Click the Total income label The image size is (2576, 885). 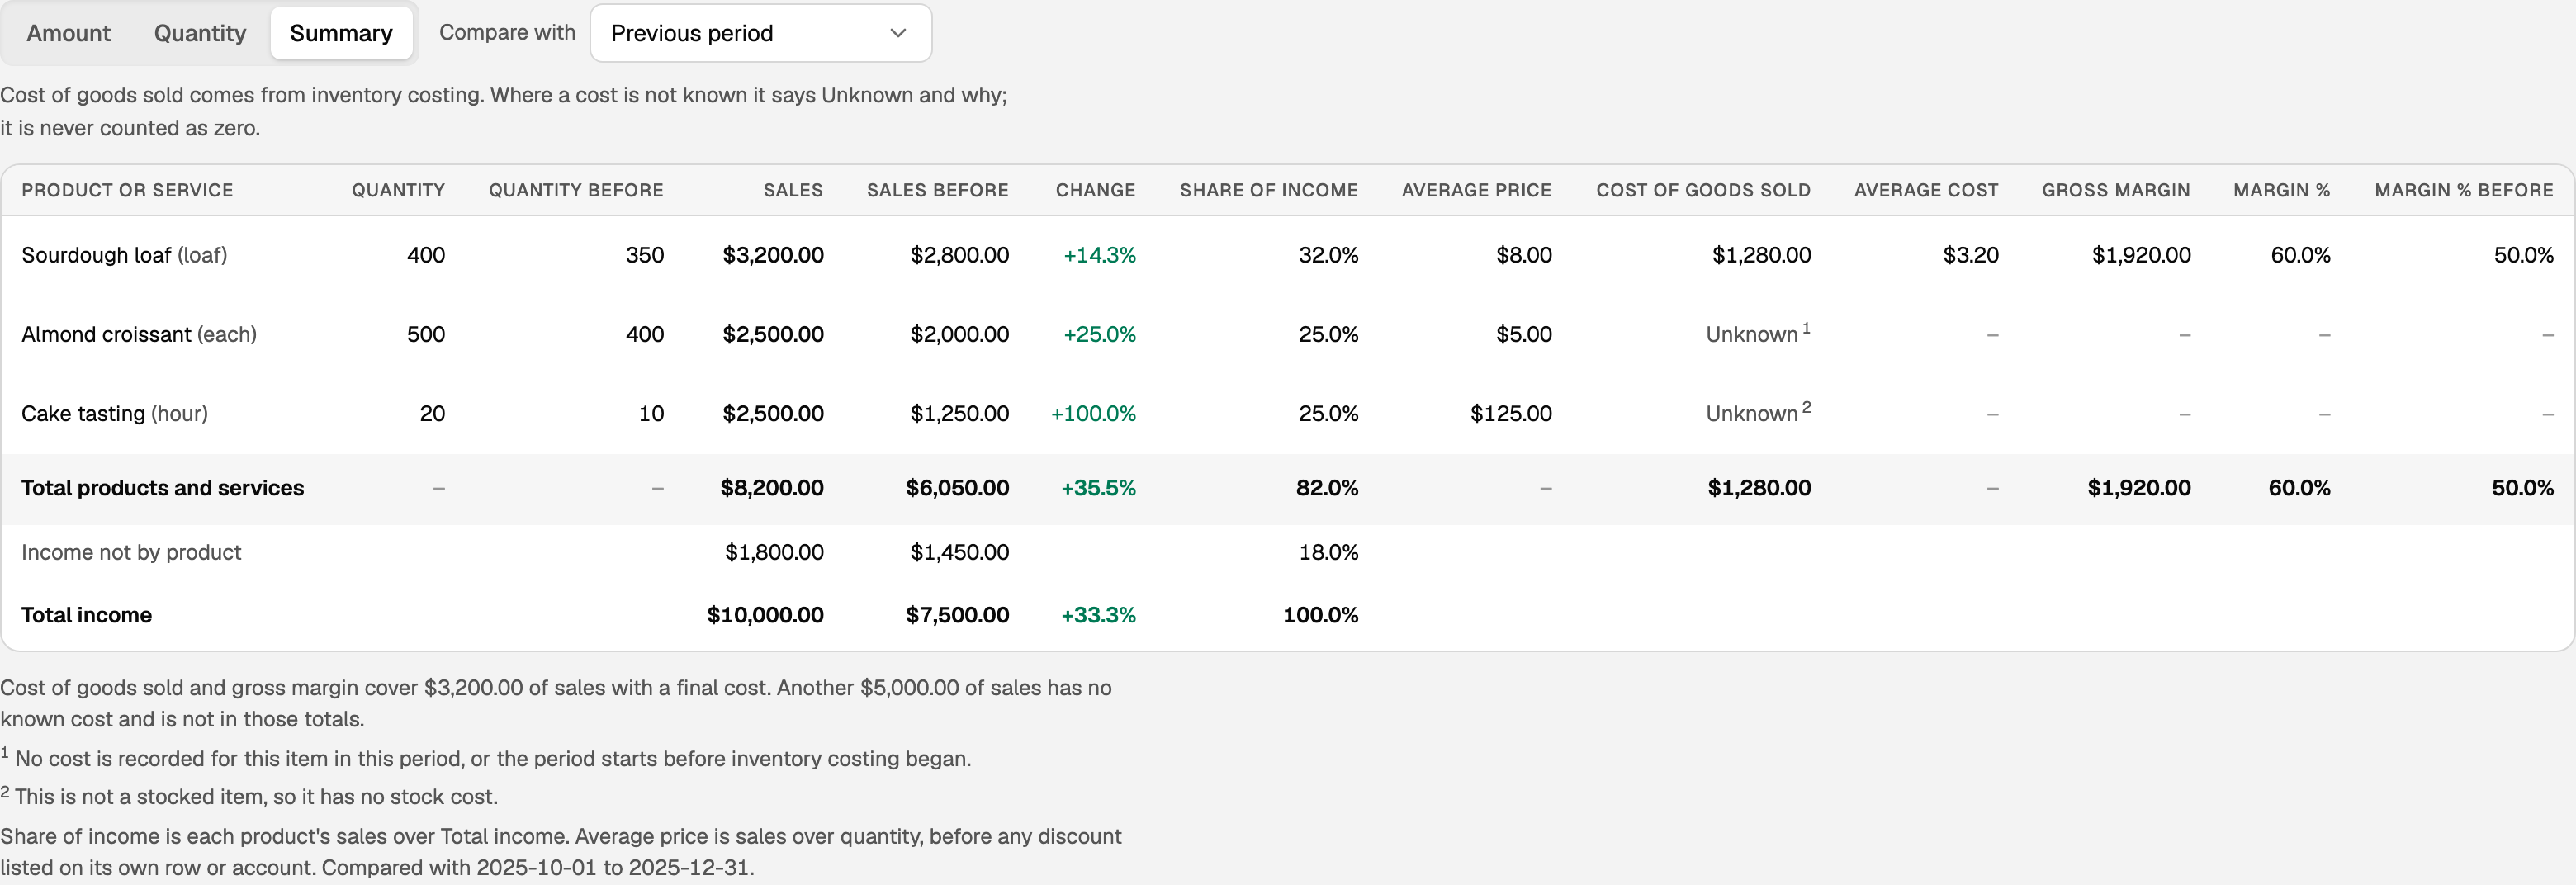point(87,615)
